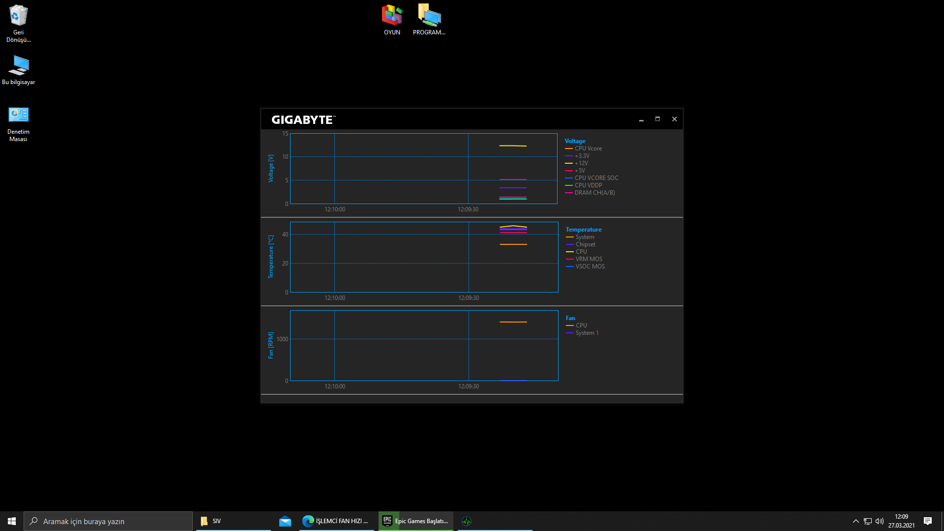Image resolution: width=944 pixels, height=531 pixels.
Task: Select the OYUN desktop archive icon
Action: tap(392, 20)
